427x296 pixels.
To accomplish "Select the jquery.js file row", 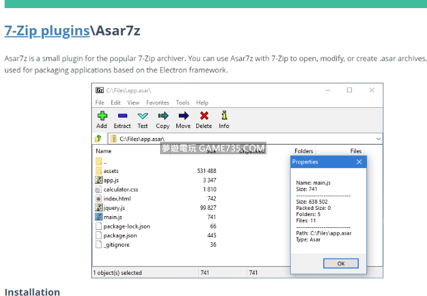I will (114, 207).
